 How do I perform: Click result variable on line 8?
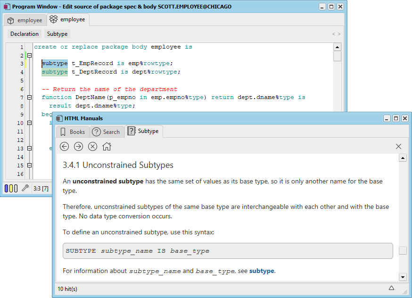point(60,106)
